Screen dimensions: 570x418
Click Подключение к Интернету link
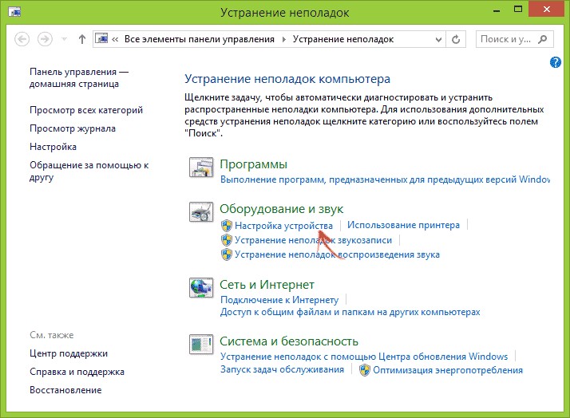[x=279, y=300]
